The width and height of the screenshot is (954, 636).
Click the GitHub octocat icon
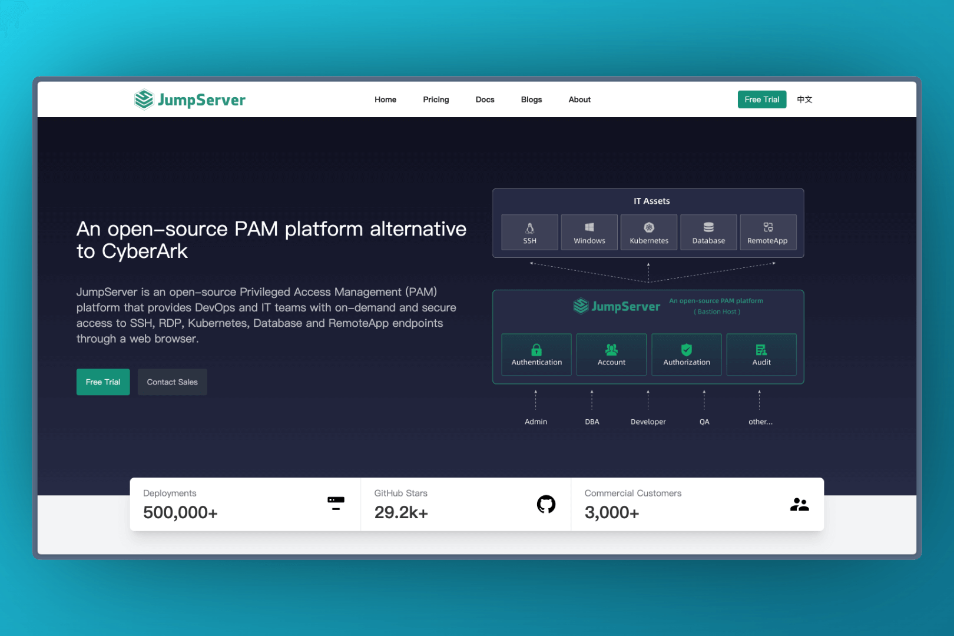(x=546, y=504)
